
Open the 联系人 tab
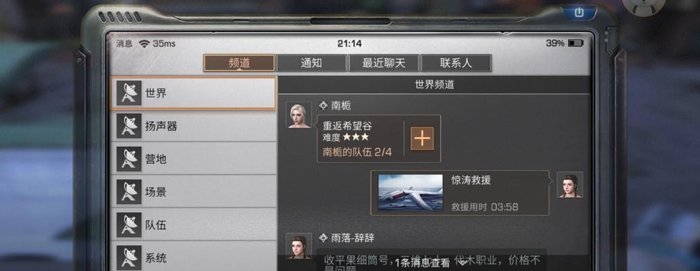pyautogui.click(x=456, y=63)
